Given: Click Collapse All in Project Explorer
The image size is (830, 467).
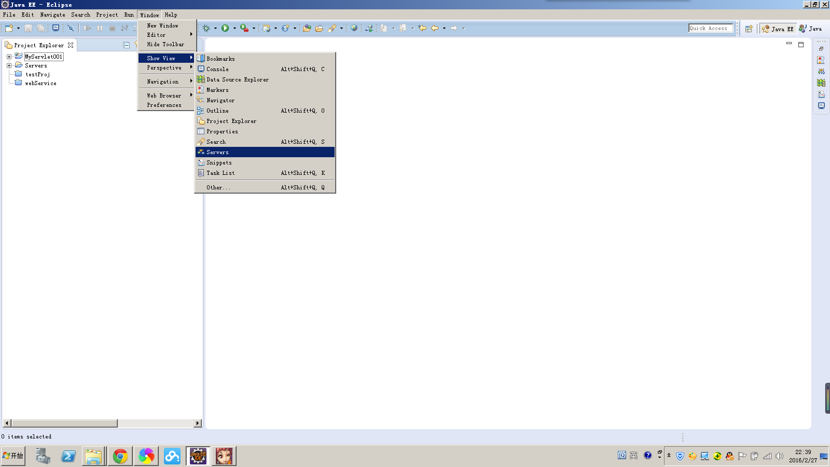Looking at the screenshot, I should point(127,45).
